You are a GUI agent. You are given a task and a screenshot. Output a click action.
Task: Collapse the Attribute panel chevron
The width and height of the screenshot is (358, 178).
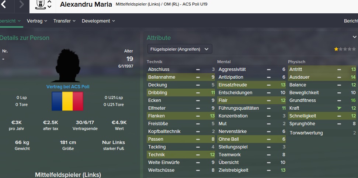pyautogui.click(x=355, y=37)
